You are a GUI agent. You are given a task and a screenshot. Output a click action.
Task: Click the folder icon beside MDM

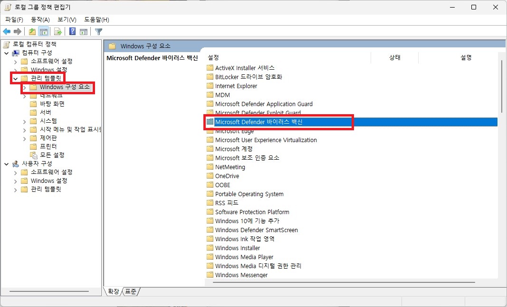coord(210,95)
